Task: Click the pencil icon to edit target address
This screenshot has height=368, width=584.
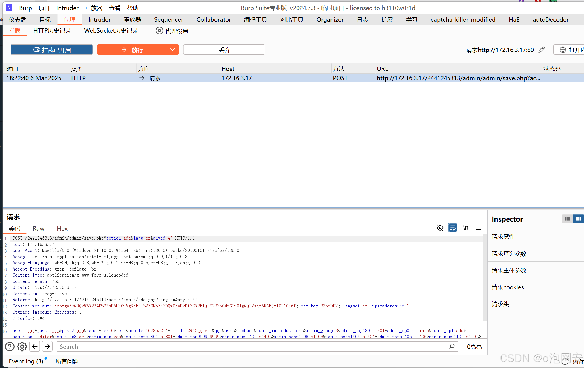Action: pos(541,50)
